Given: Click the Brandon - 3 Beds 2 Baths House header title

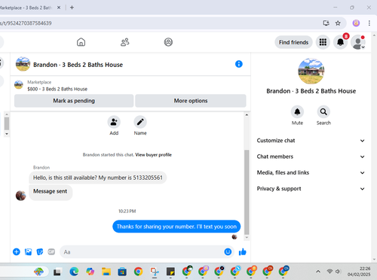Looking at the screenshot, I should (78, 65).
